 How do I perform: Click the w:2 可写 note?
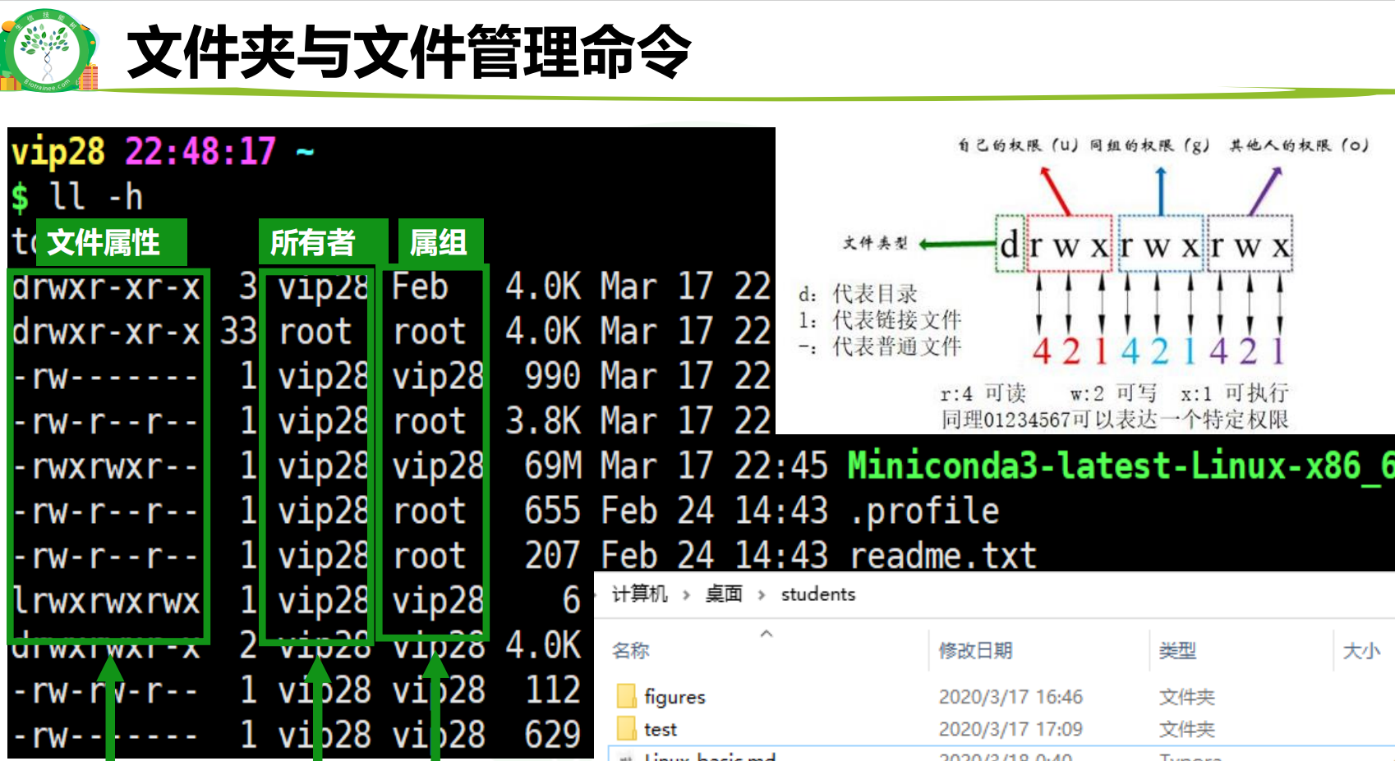[x=1113, y=393]
